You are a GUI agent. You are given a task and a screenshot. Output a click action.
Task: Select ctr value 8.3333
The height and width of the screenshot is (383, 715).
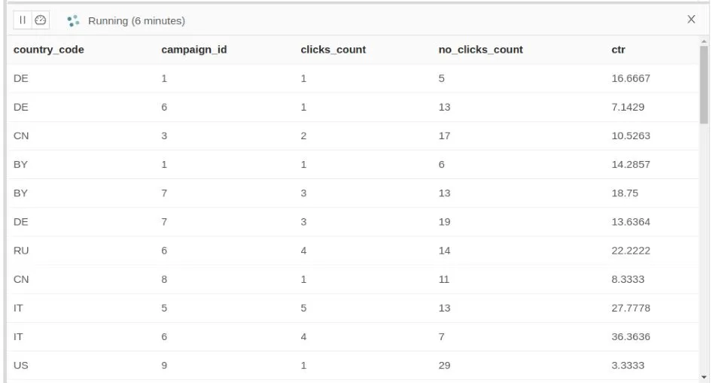(628, 279)
